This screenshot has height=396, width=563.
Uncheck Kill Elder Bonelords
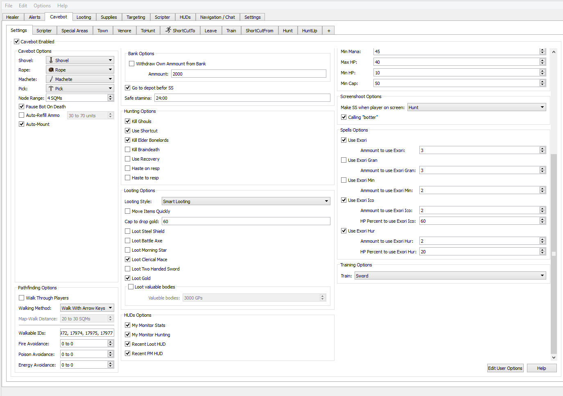click(x=128, y=140)
